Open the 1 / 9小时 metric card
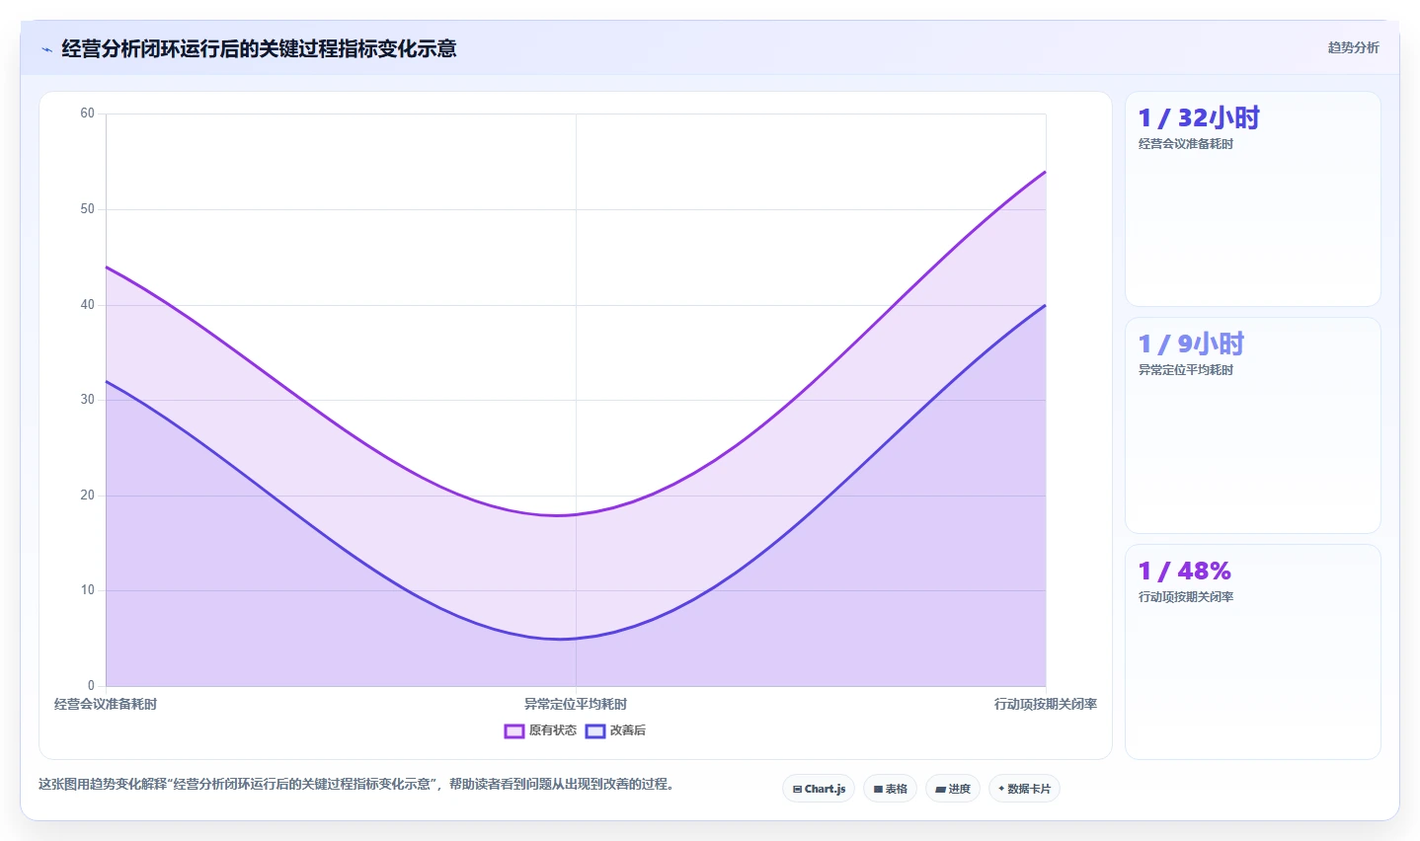The width and height of the screenshot is (1420, 841). [x=1253, y=425]
